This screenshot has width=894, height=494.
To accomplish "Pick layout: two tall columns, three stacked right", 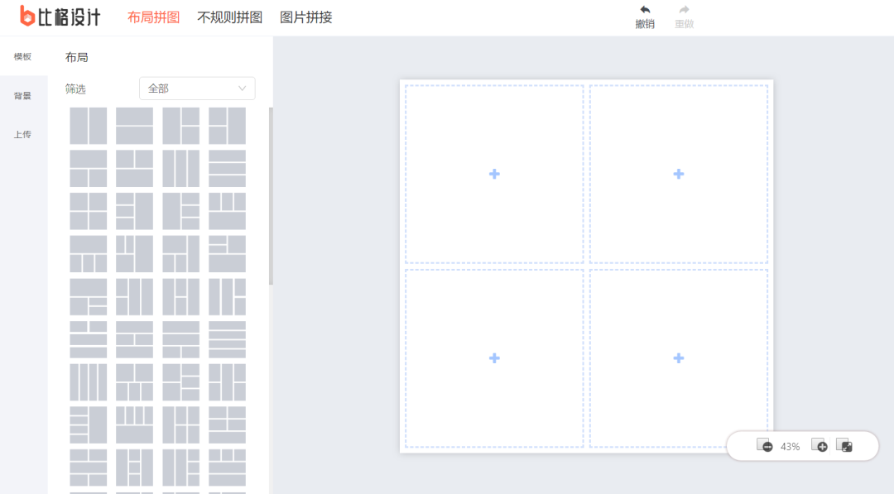I will tap(180, 468).
